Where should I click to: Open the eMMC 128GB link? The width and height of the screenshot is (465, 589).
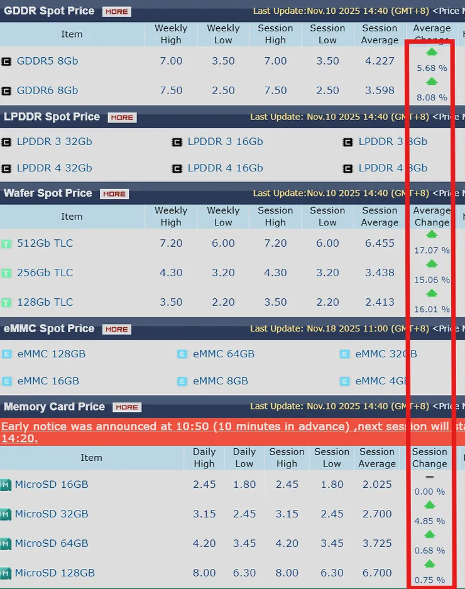(52, 354)
